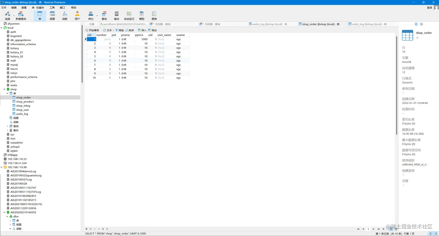This screenshot has height=236, width=439.
Task: Open the 查看 menu
Action: [x=24, y=8]
